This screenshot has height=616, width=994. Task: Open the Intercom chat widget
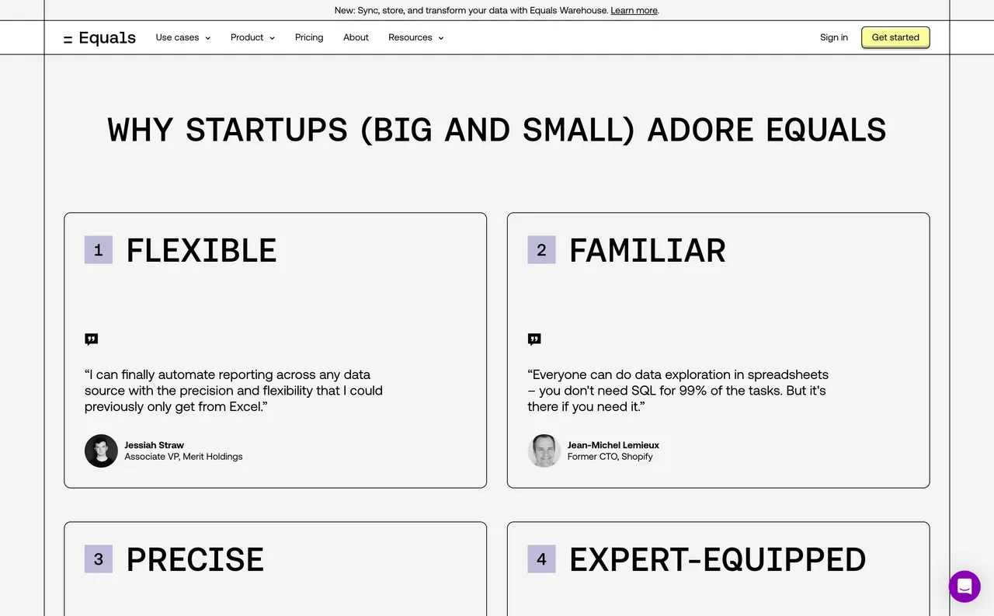(964, 586)
